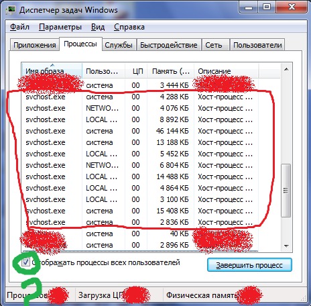
Task: Select svchost.exe row using 15 408 КБ
Action: point(140,211)
